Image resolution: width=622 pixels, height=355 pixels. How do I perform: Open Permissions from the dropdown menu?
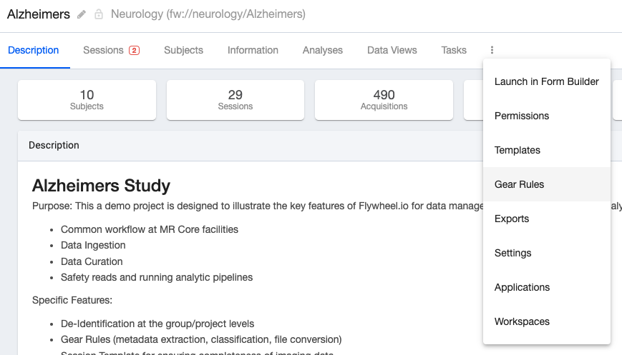click(x=547, y=116)
